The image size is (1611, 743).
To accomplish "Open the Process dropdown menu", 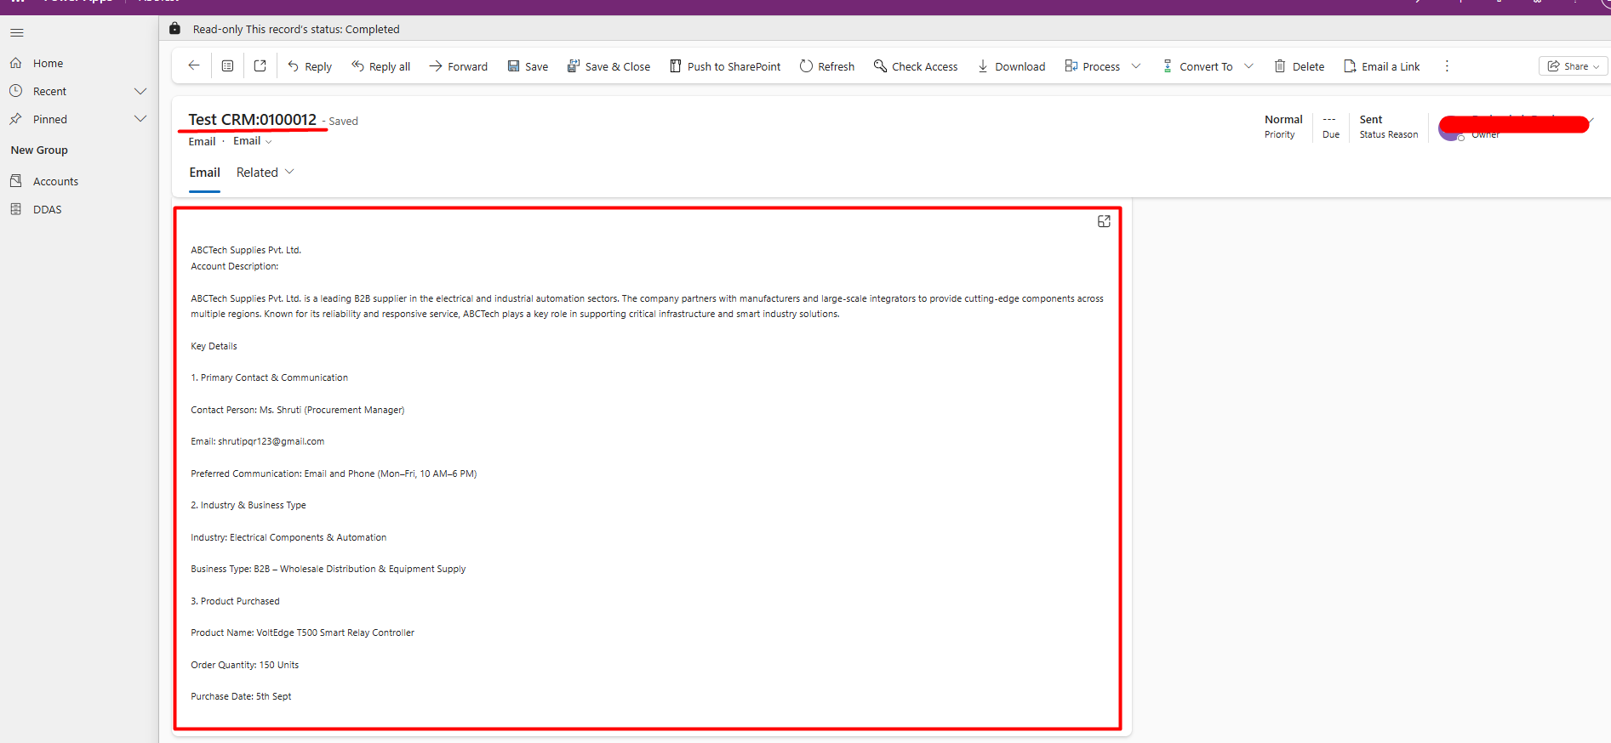I will point(1136,66).
